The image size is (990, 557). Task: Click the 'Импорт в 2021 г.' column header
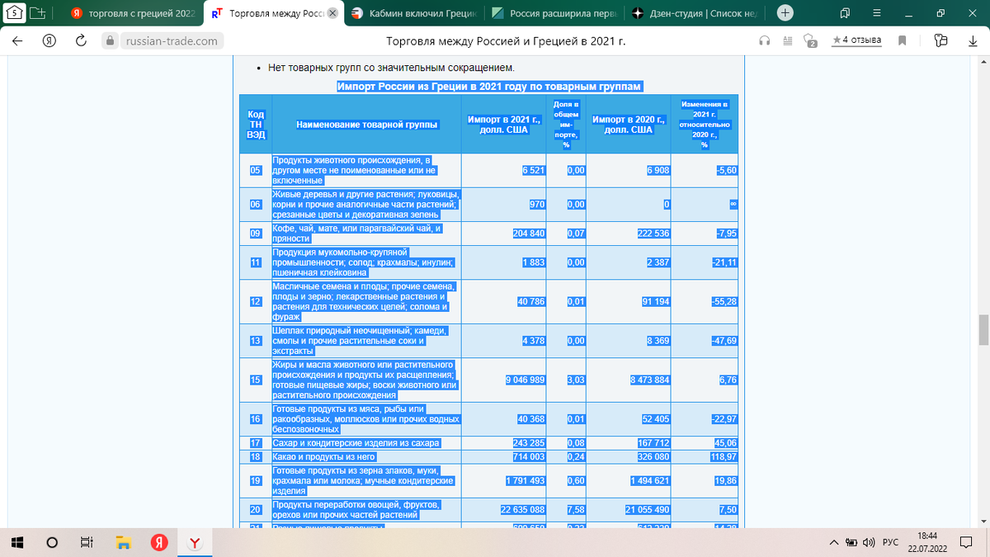coord(503,125)
